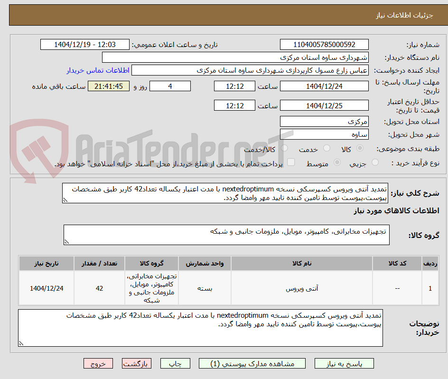Screen dimensions: 448x379
Task: Click the deadline date 1404/12/24 field
Action: (x=324, y=86)
